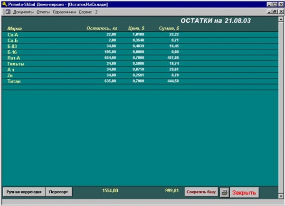Viewport: 285px width, 206px height.
Task: Click the Ручная коррекция button
Action: click(24, 192)
